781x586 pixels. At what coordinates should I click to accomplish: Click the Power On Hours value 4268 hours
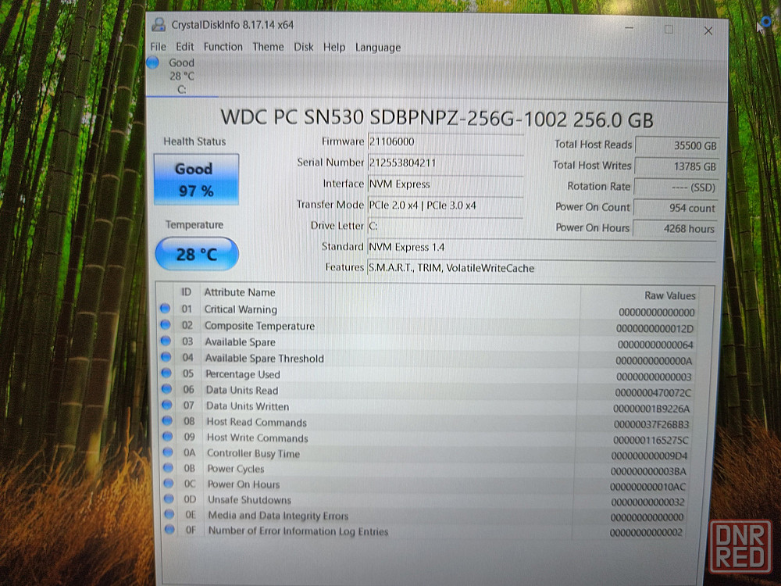pyautogui.click(x=675, y=229)
